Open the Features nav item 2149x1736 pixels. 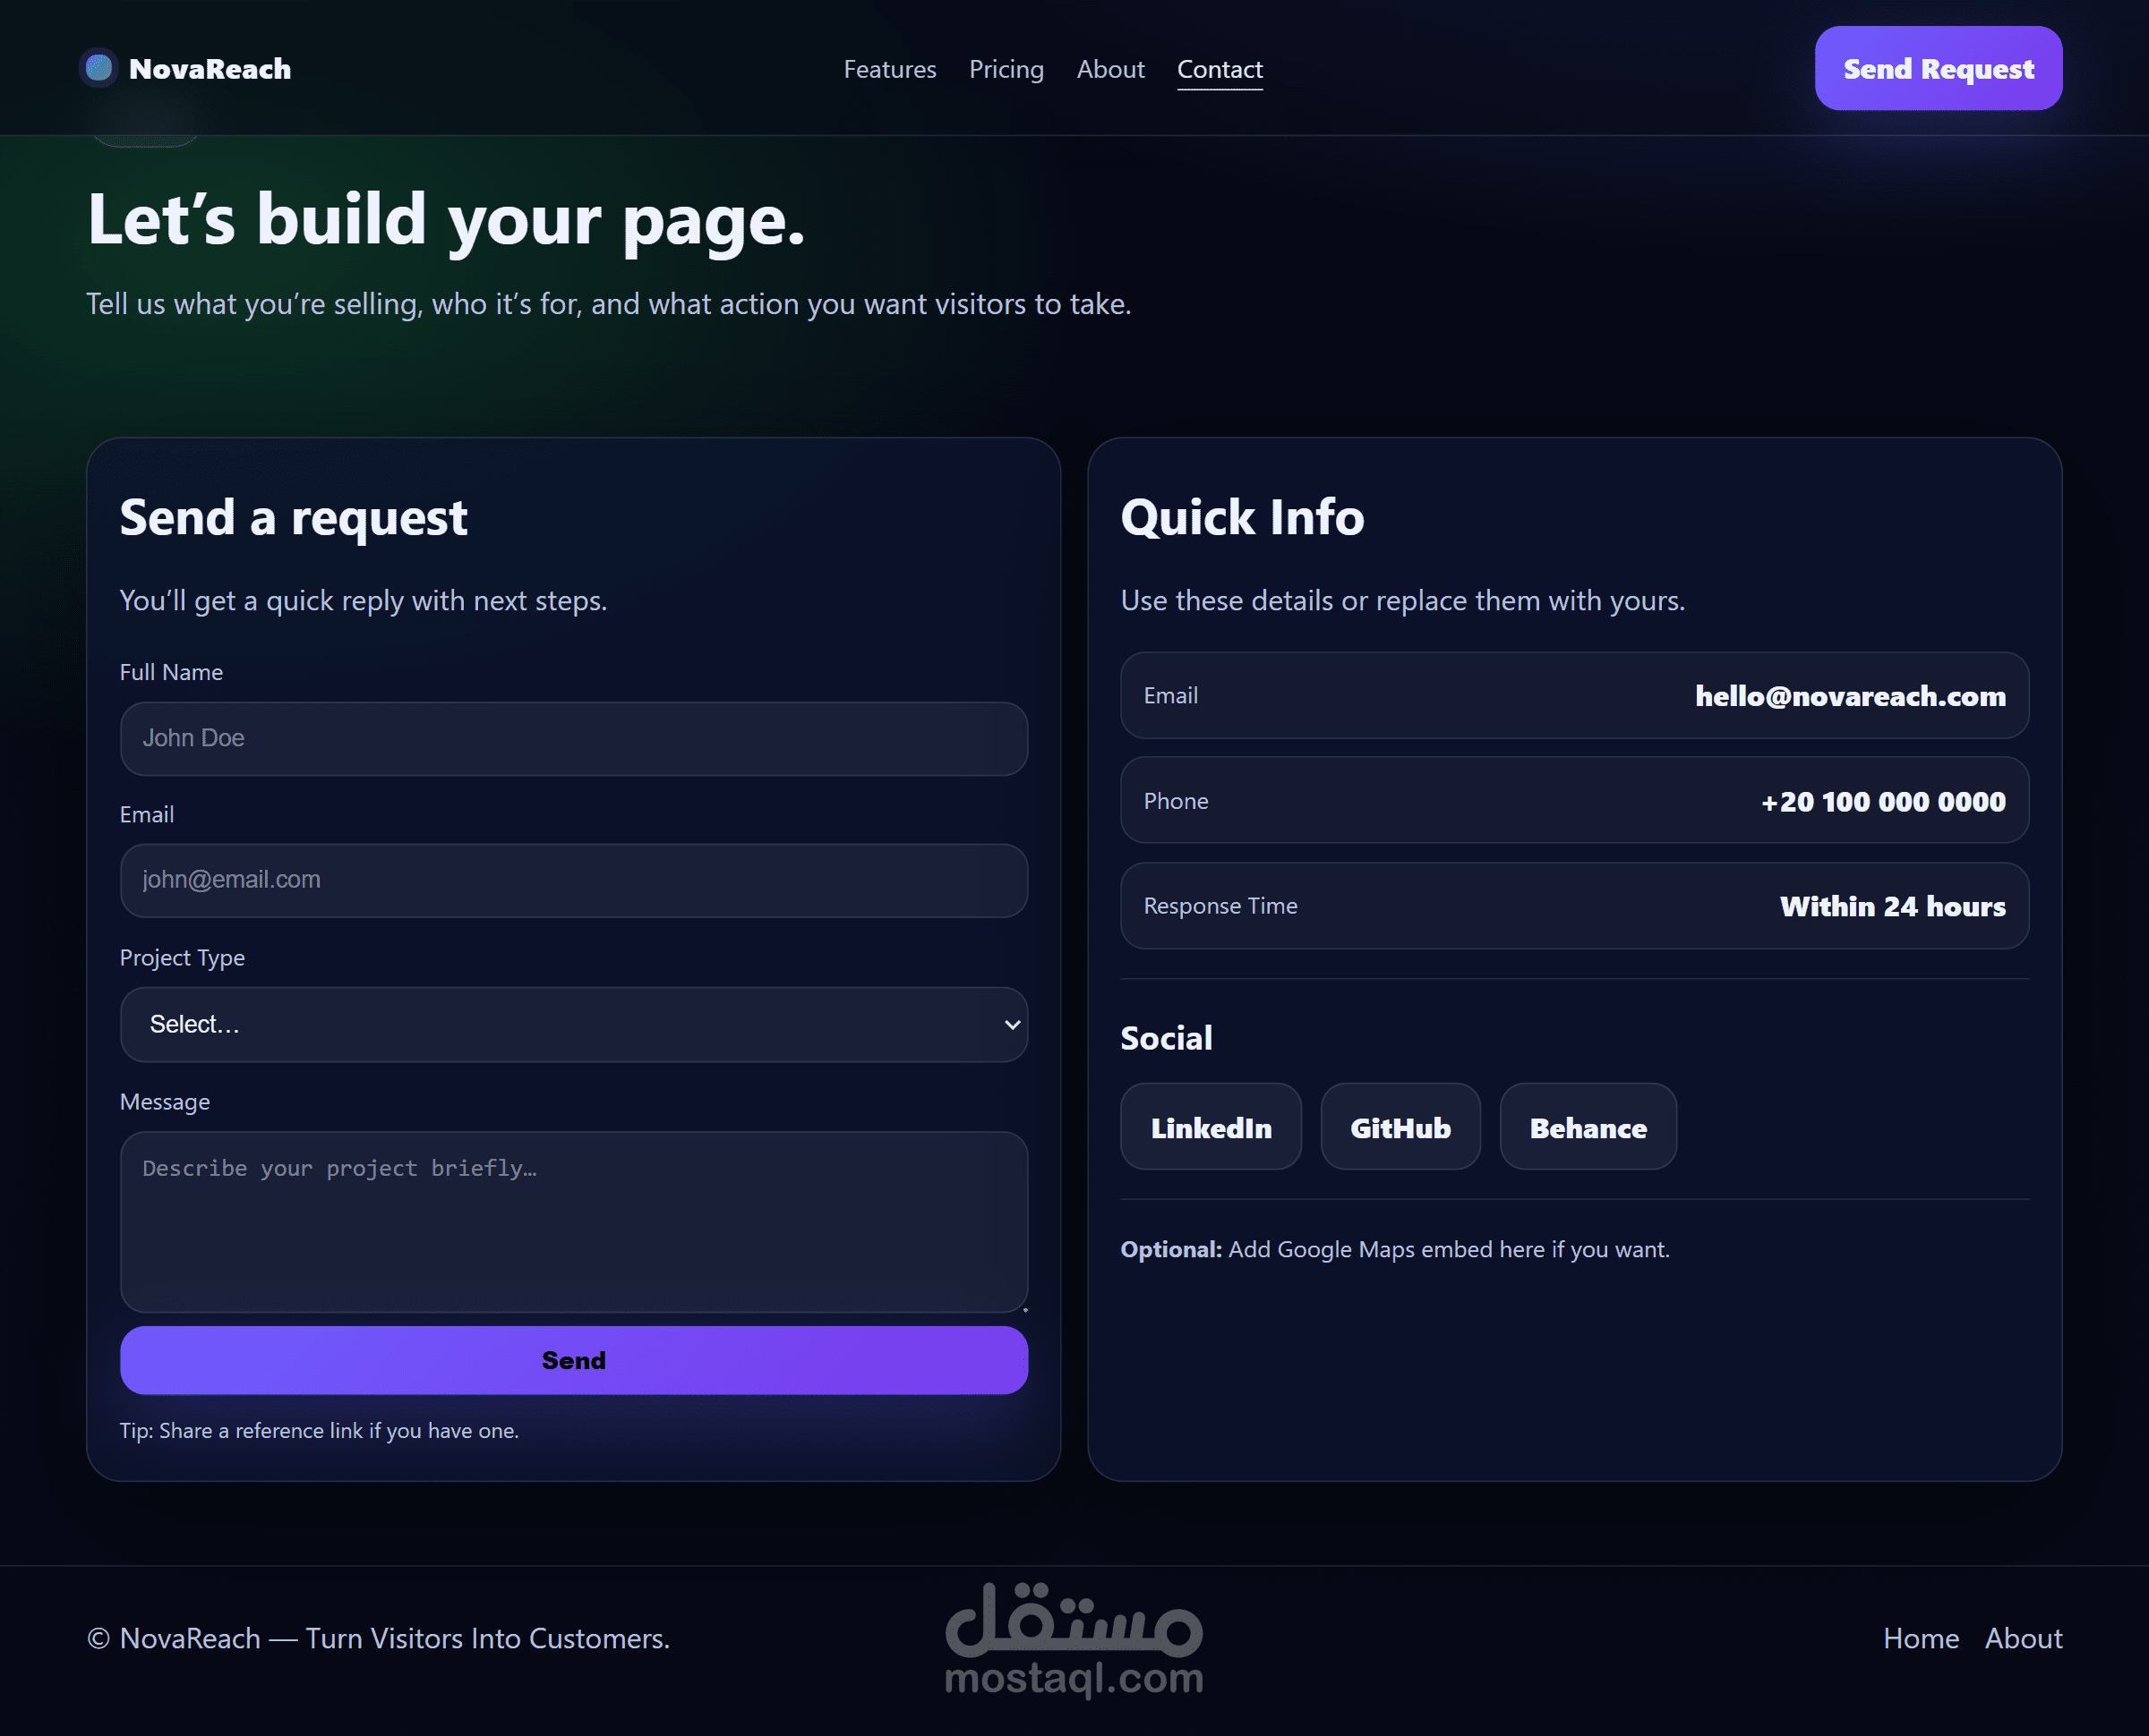(889, 69)
